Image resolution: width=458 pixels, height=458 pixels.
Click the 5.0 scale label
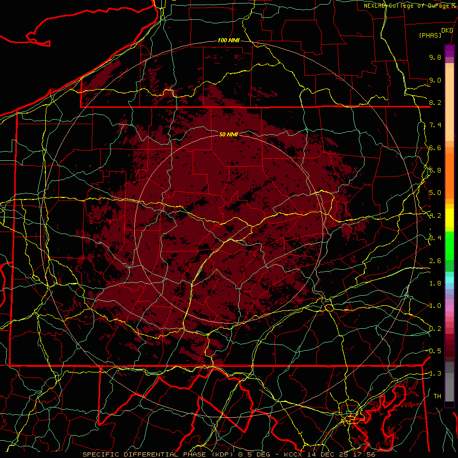point(435,193)
